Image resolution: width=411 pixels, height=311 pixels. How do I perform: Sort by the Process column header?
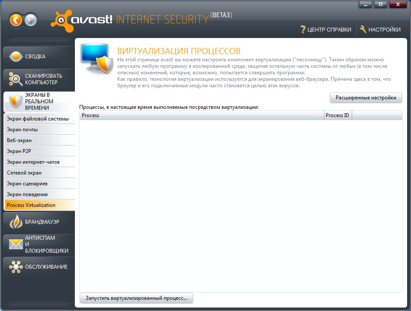pos(202,115)
